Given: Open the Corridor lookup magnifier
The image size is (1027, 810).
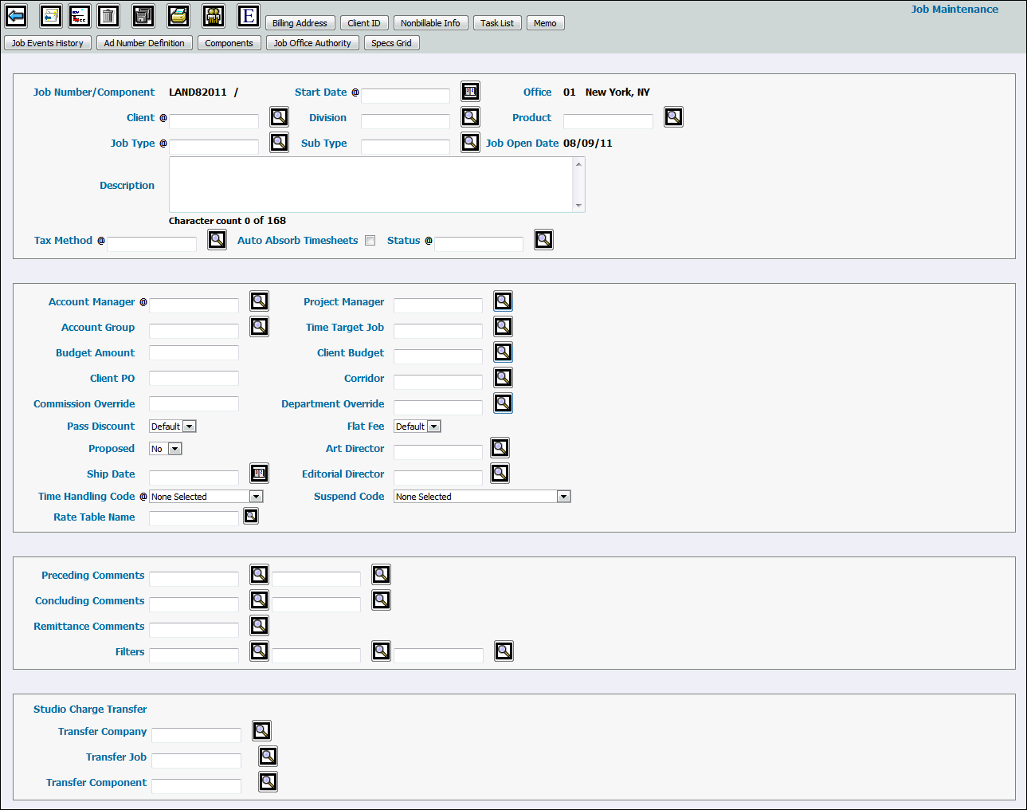Looking at the screenshot, I should pyautogui.click(x=503, y=377).
